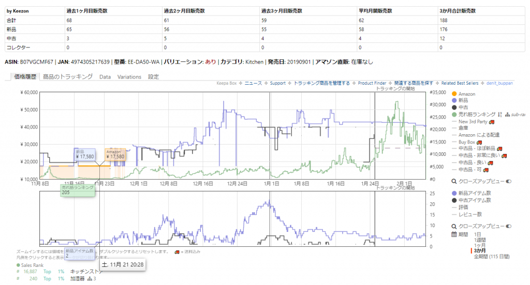Toggle the 中古 black legend marker
Screen dimensions: 530x285
point(455,107)
